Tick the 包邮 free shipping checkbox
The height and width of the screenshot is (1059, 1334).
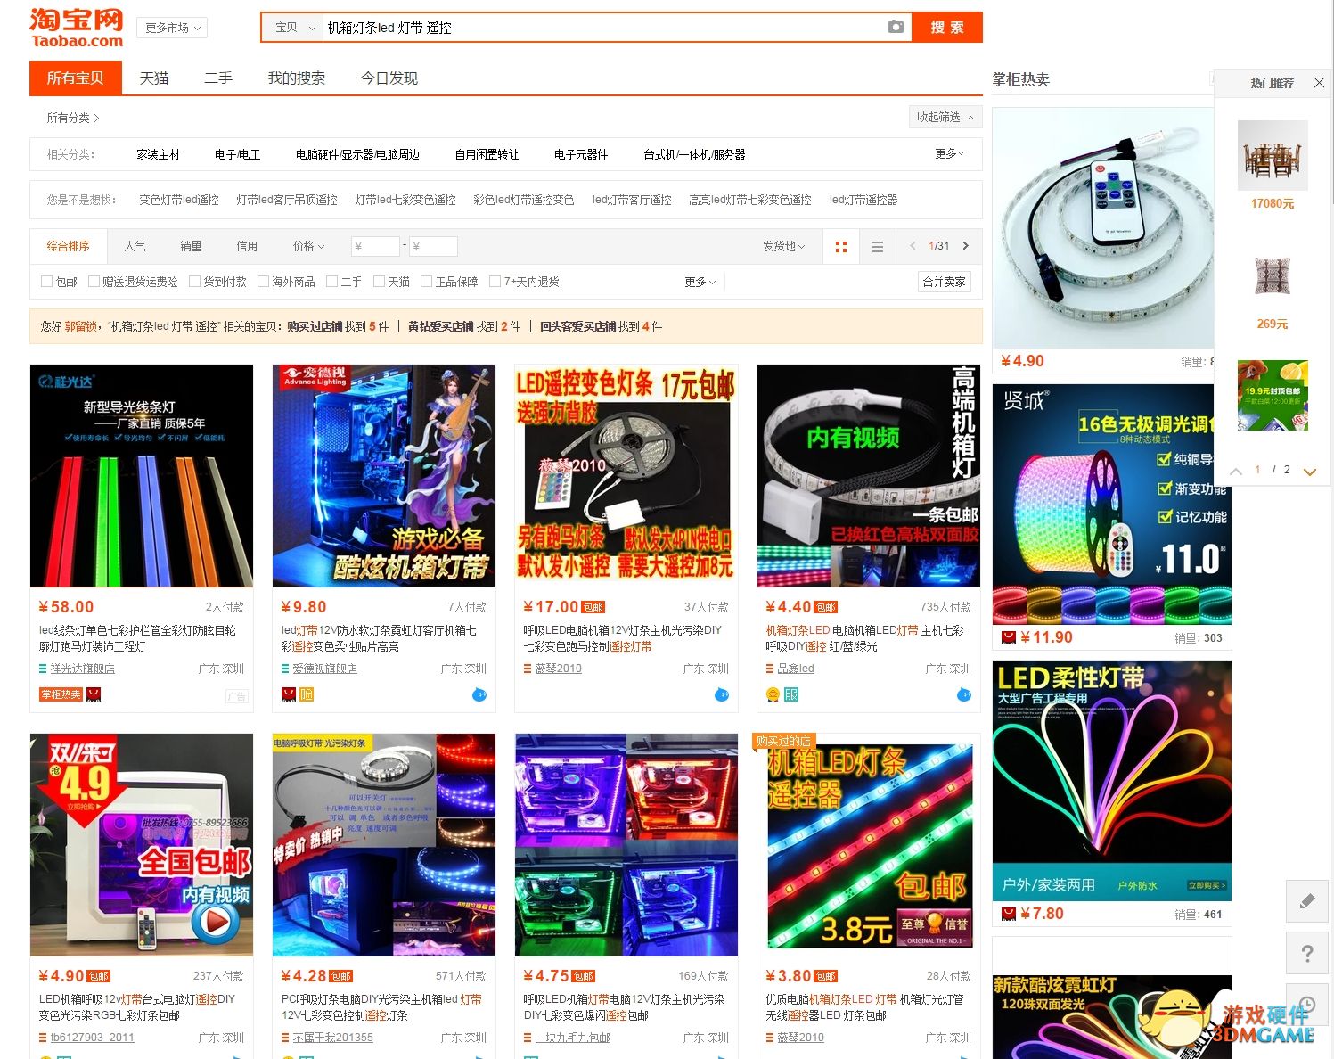tap(47, 282)
